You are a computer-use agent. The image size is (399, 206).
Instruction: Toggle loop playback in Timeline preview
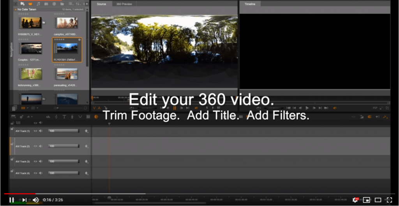pos(259,108)
